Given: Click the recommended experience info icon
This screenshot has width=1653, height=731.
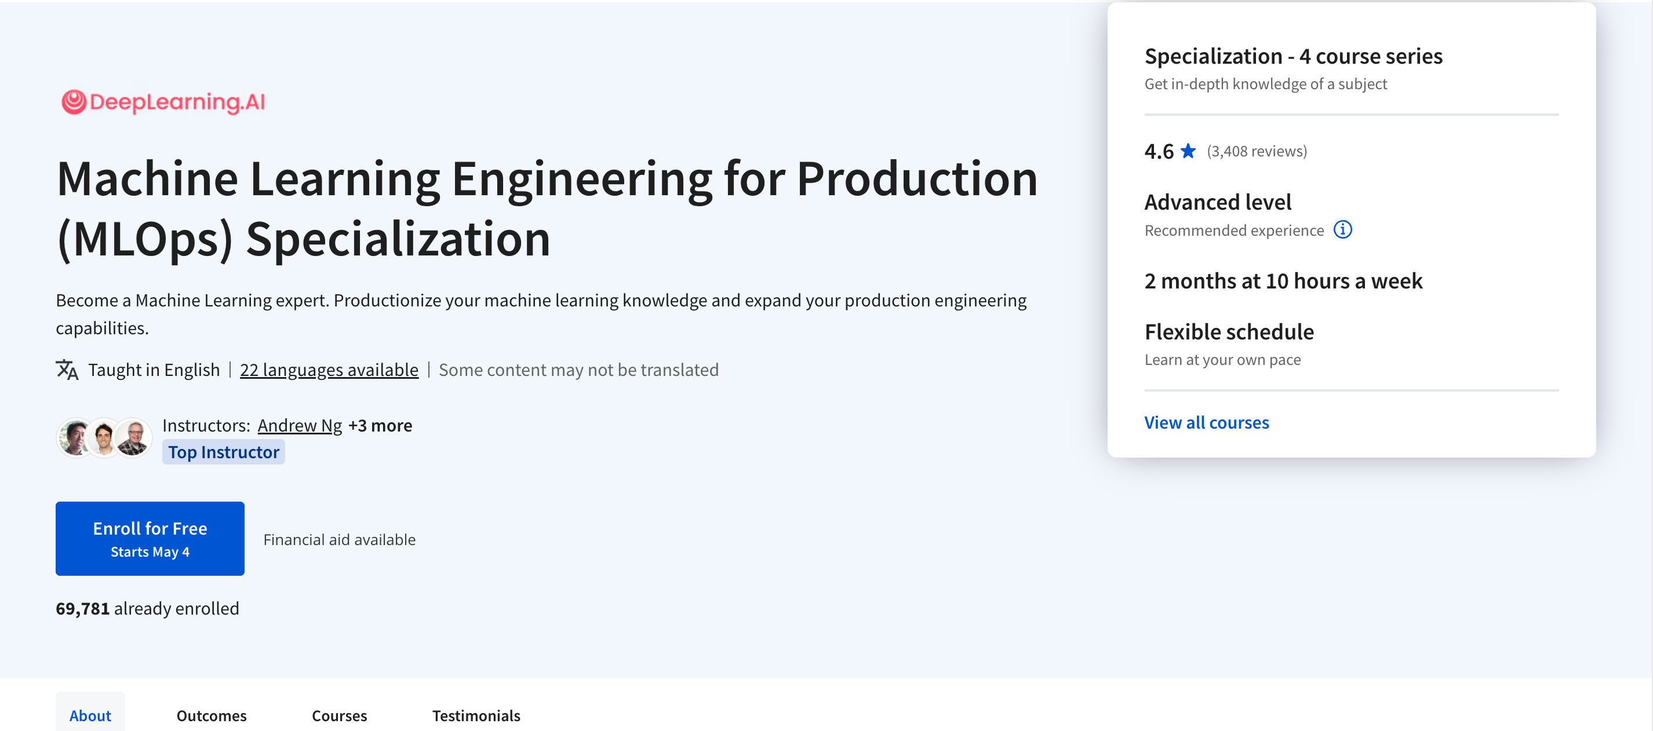Looking at the screenshot, I should pyautogui.click(x=1342, y=229).
